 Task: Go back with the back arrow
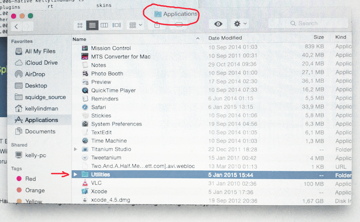point(16,26)
